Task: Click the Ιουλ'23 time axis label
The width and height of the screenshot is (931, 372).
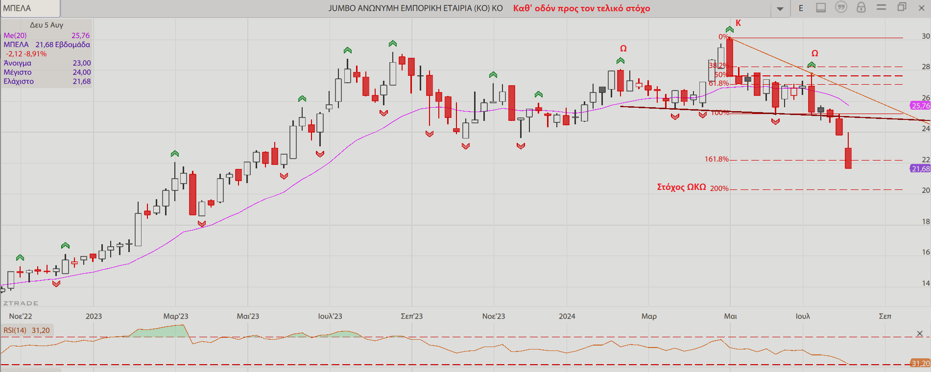Action: (330, 316)
